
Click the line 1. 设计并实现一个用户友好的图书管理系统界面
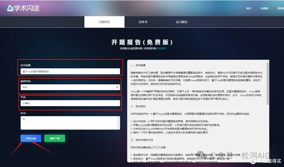point(170,121)
